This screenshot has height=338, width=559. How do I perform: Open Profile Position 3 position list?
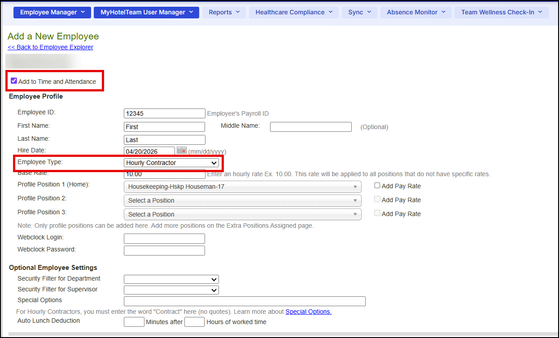coord(242,214)
